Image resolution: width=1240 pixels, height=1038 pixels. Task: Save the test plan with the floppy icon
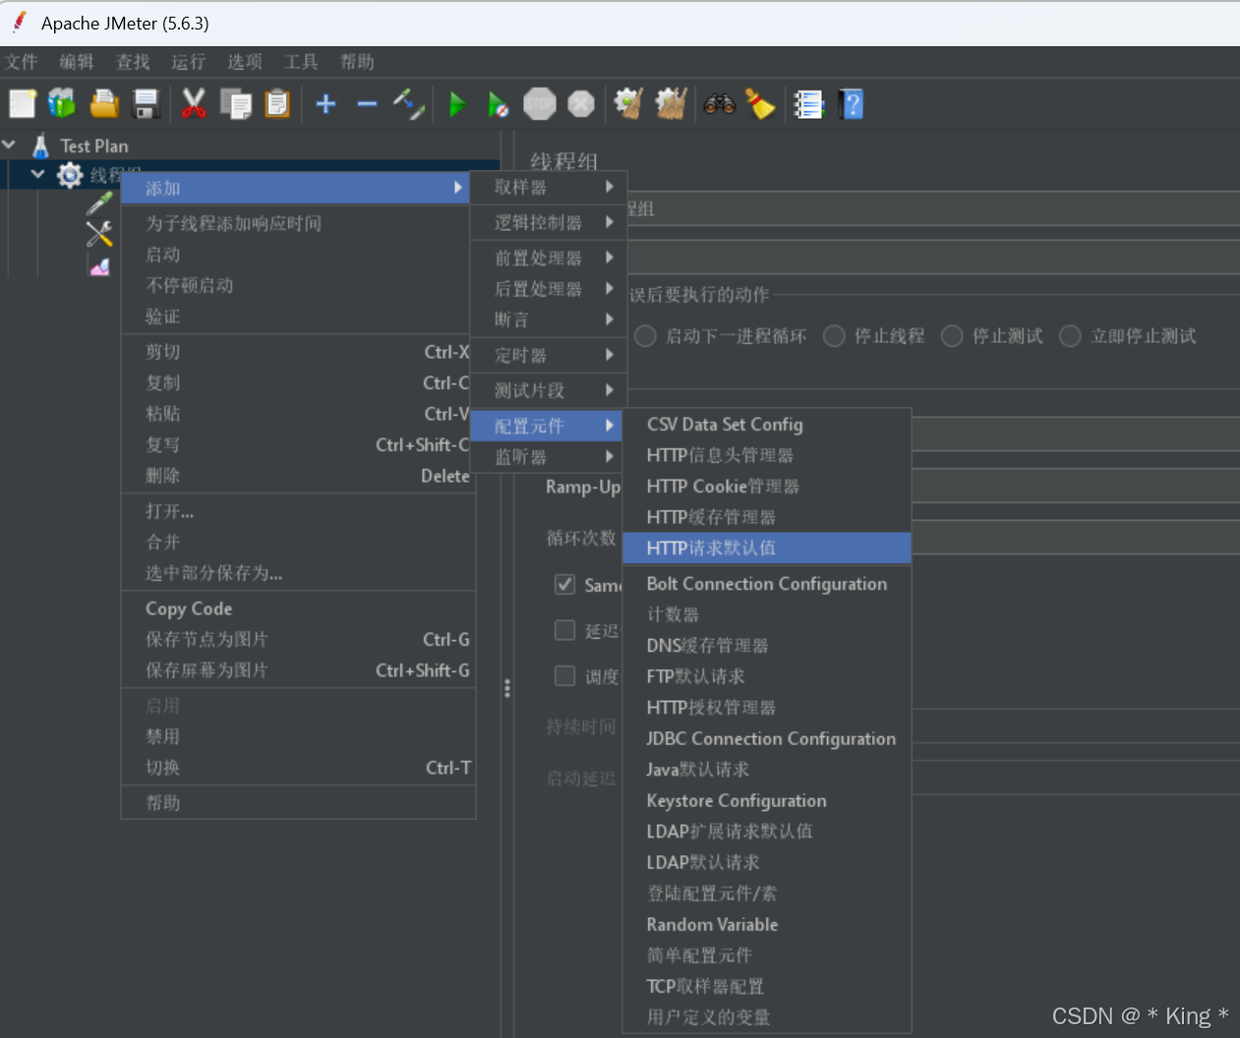coord(147,103)
